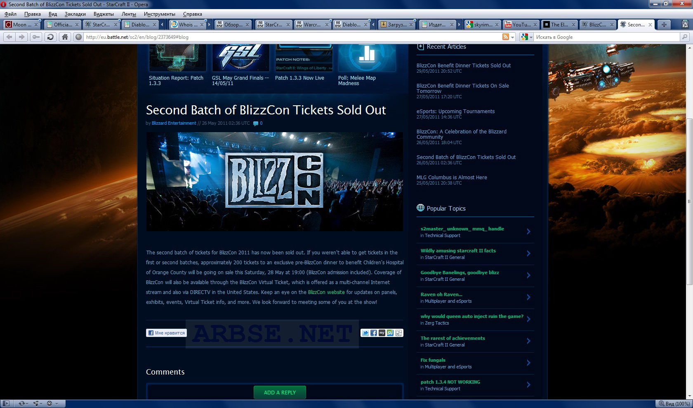This screenshot has width=693, height=408.
Task: Click the BlizzCon banner image
Action: [x=274, y=182]
